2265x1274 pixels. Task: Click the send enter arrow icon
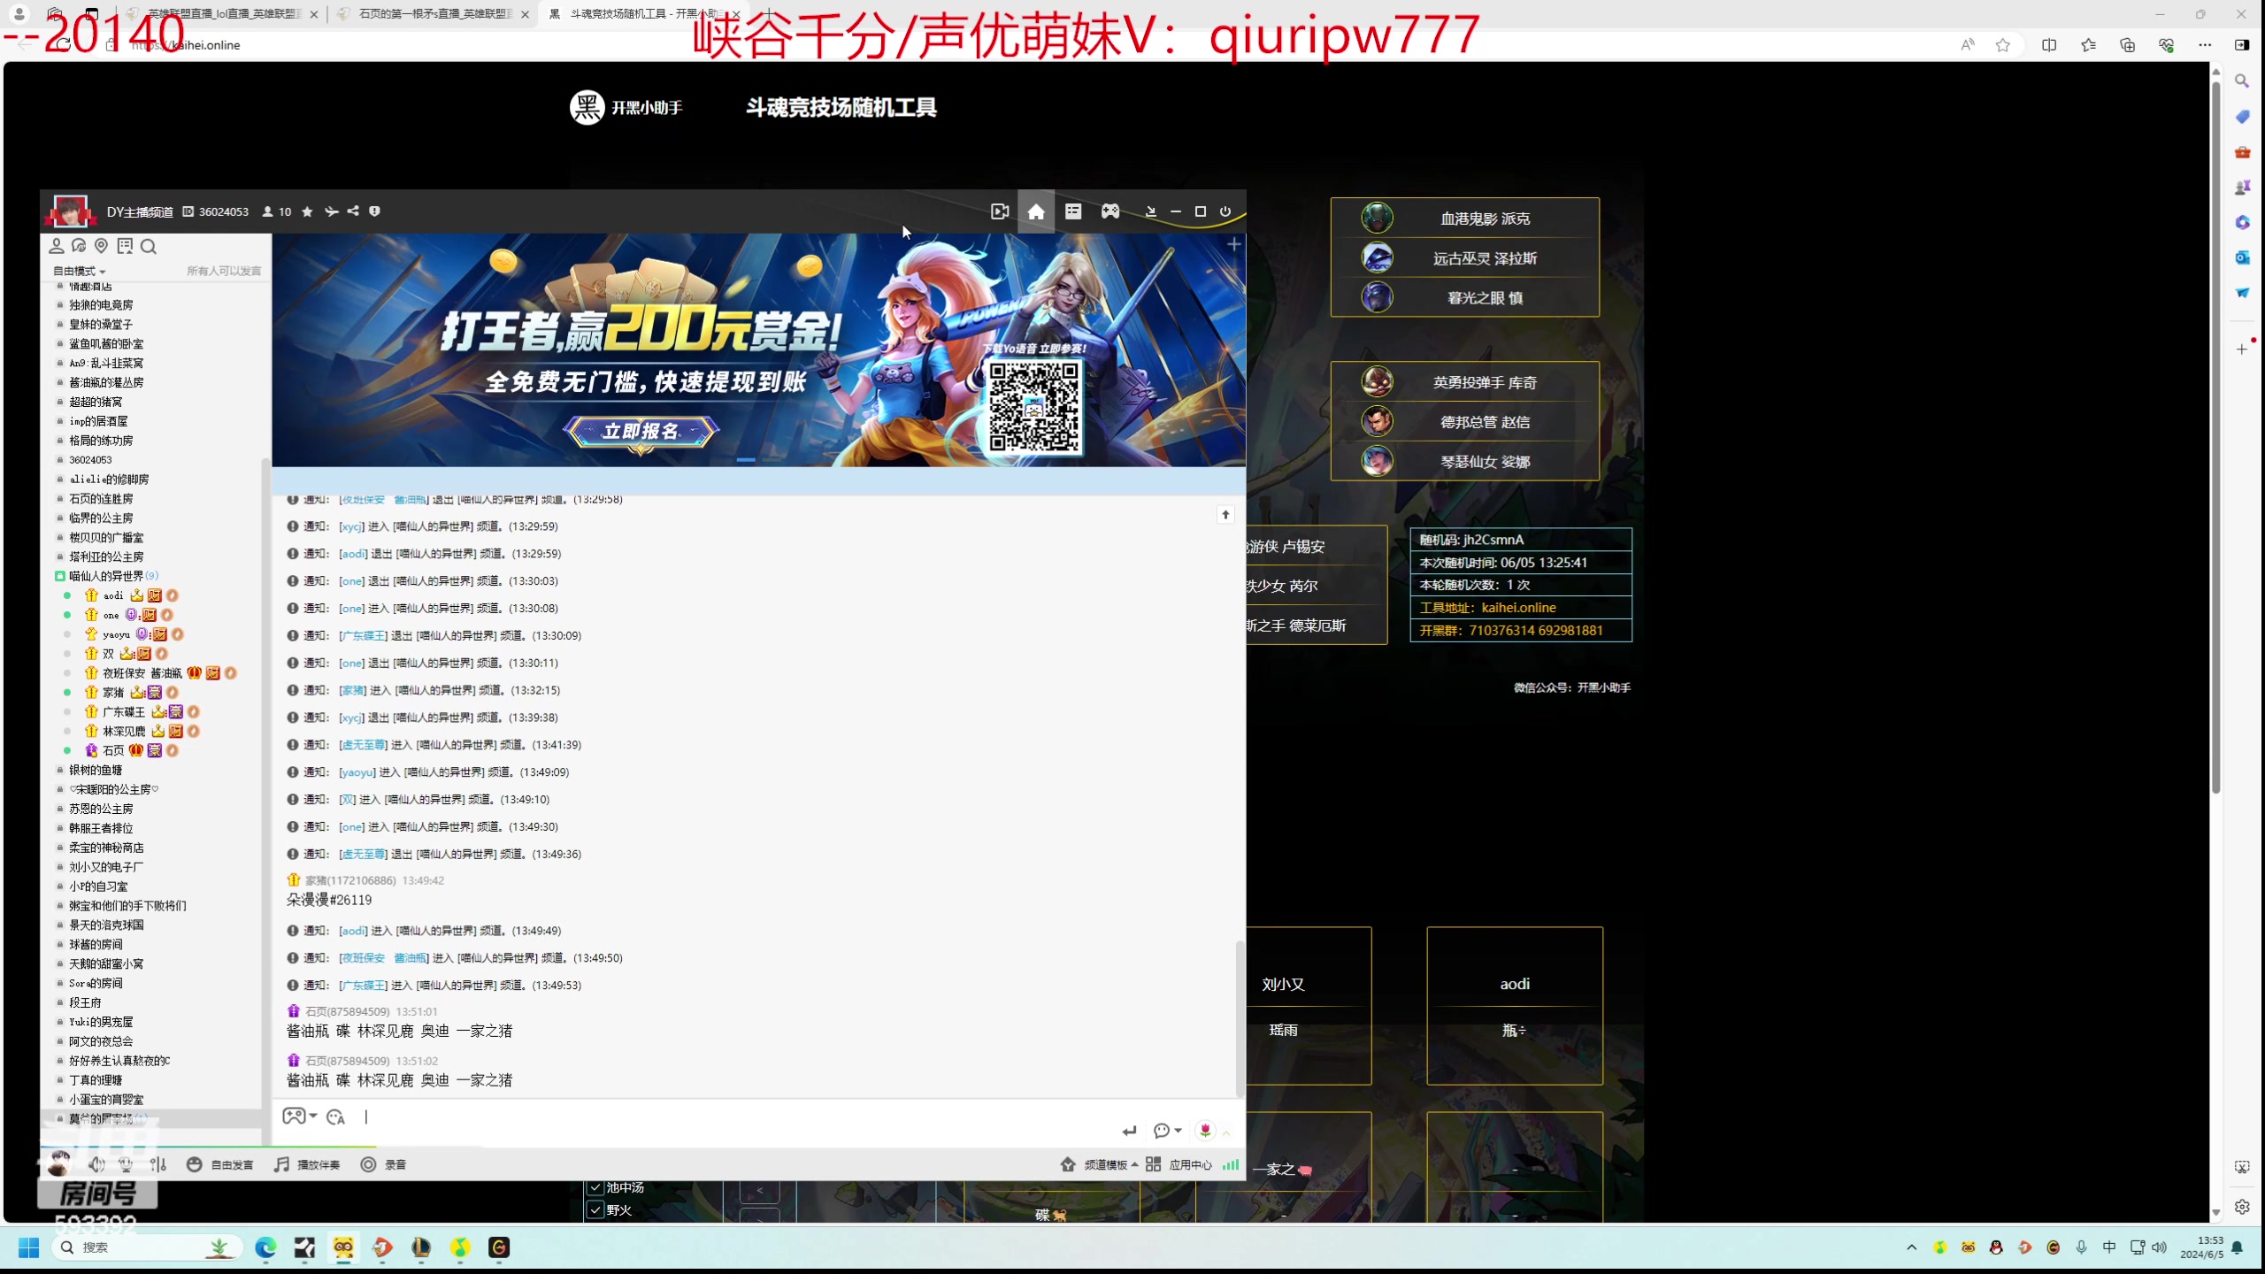(x=1129, y=1131)
